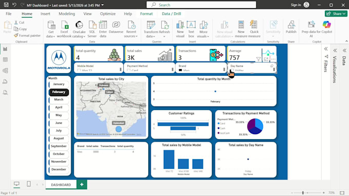
Task: Toggle Vivo checkbox in Brand slicer
Action: pyautogui.click(x=181, y=70)
